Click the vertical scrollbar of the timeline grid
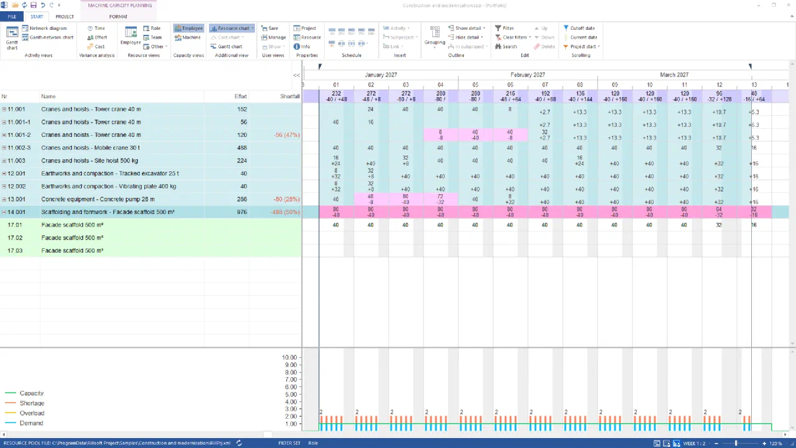 [792, 203]
